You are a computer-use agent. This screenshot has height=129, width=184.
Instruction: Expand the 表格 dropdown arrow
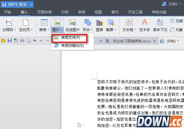point(48,30)
